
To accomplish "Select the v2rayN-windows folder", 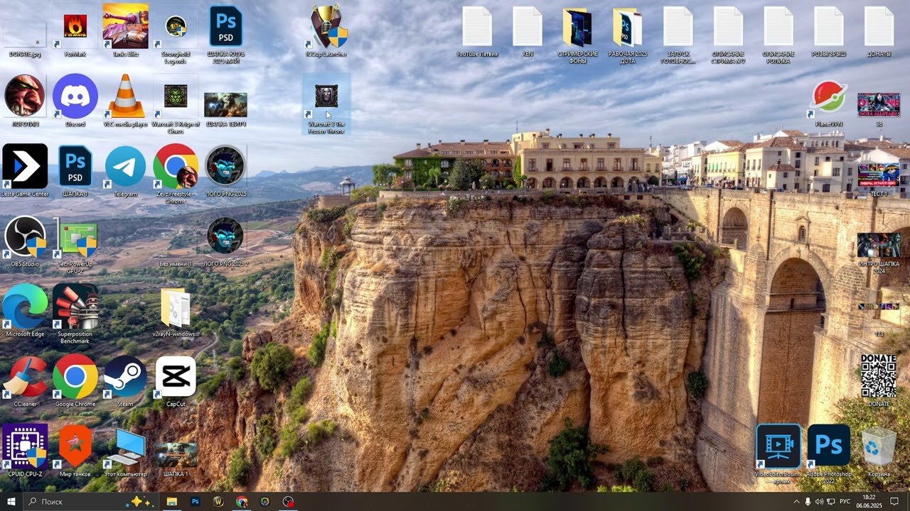I will pyautogui.click(x=176, y=311).
